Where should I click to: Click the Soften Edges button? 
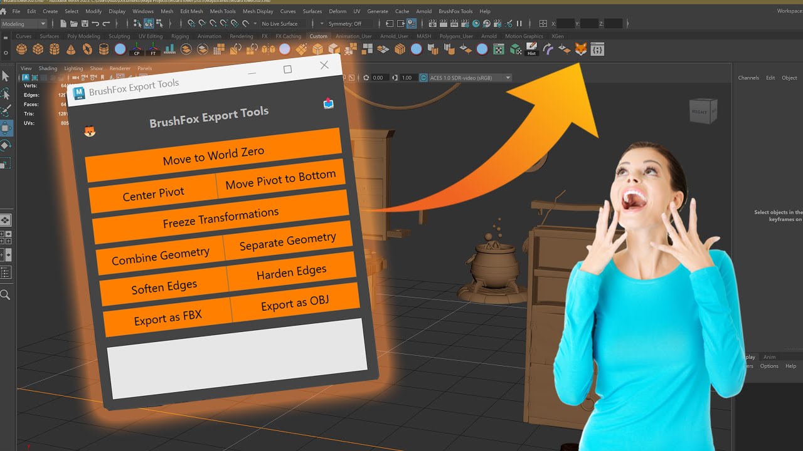pyautogui.click(x=164, y=288)
